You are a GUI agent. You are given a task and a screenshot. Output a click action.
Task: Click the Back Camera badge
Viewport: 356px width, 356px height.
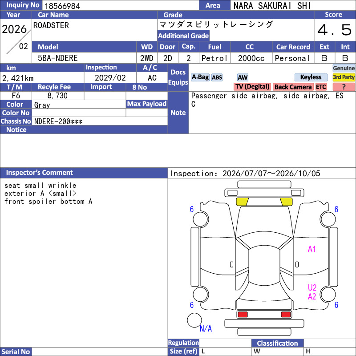pyautogui.click(x=293, y=87)
